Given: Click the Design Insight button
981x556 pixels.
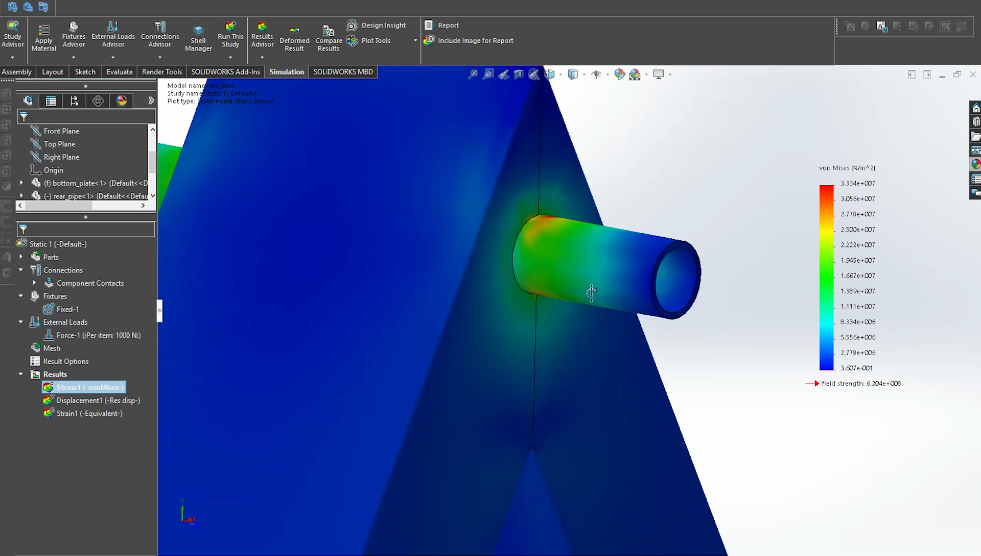Looking at the screenshot, I should coord(376,25).
